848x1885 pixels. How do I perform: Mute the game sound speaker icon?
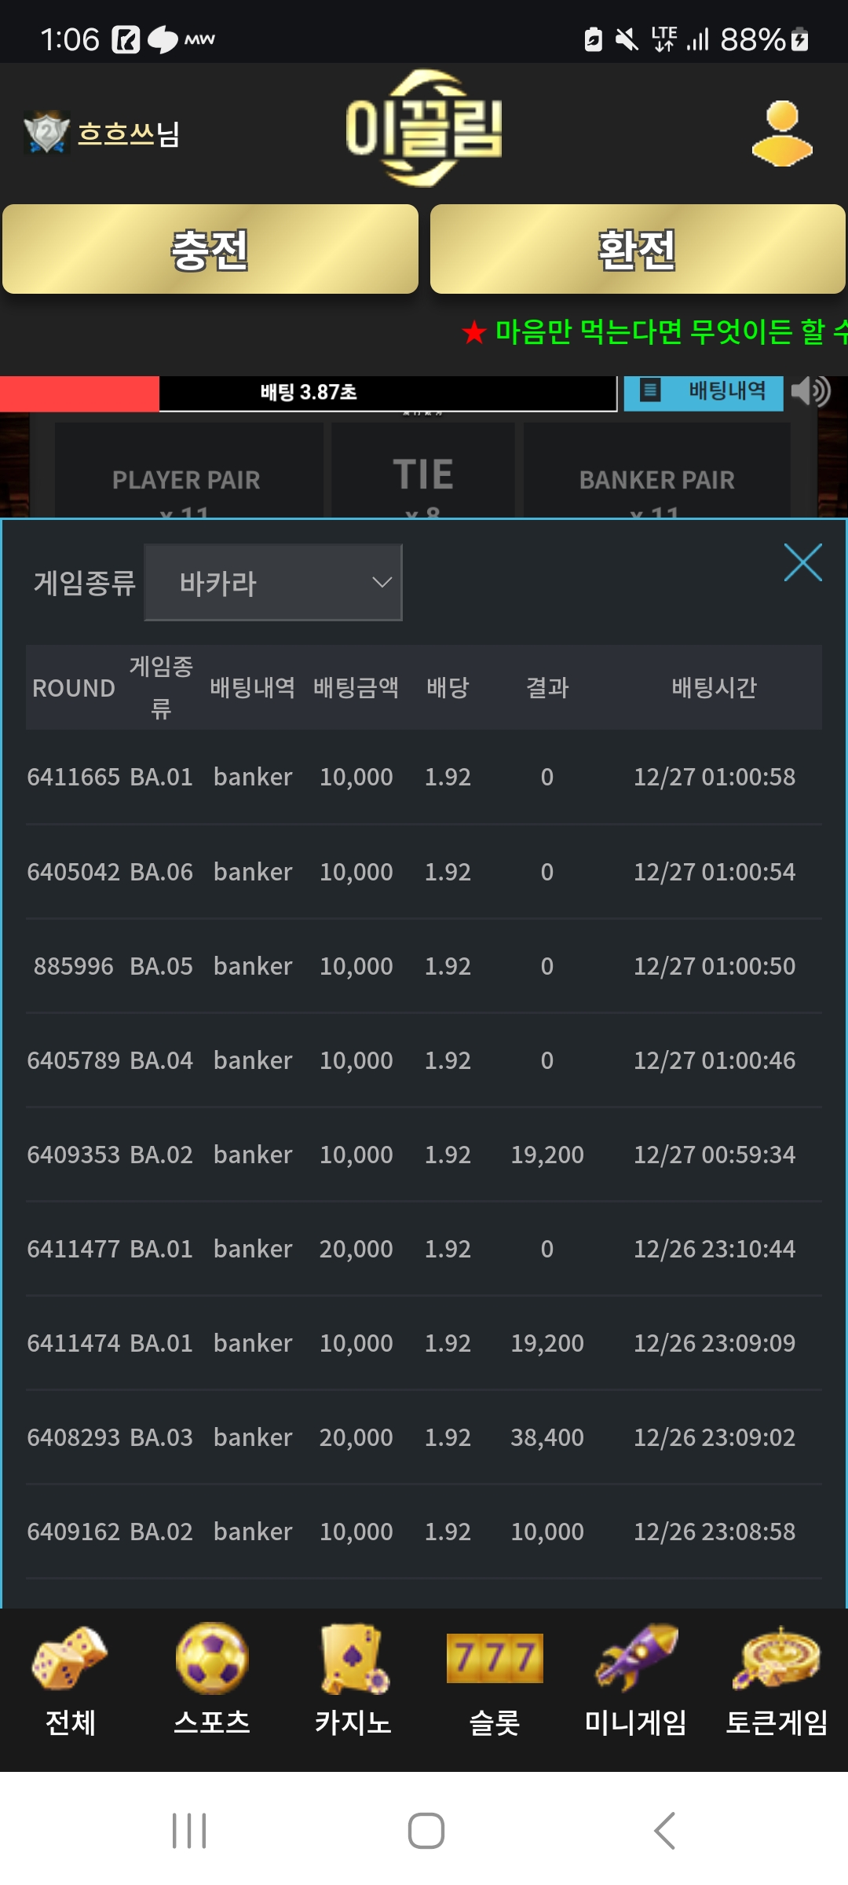[x=811, y=390]
